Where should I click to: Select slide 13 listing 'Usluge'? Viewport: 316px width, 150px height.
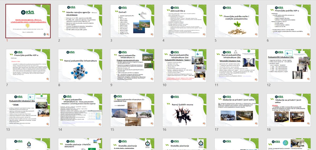coord(28,110)
